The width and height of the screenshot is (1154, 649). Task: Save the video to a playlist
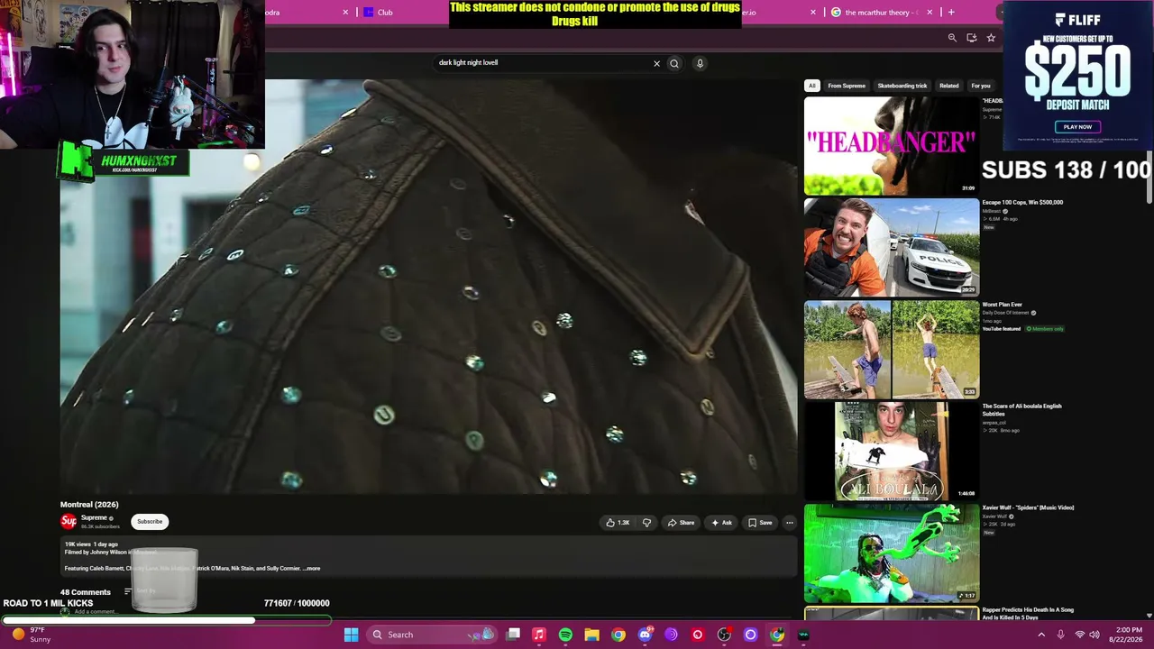(760, 523)
